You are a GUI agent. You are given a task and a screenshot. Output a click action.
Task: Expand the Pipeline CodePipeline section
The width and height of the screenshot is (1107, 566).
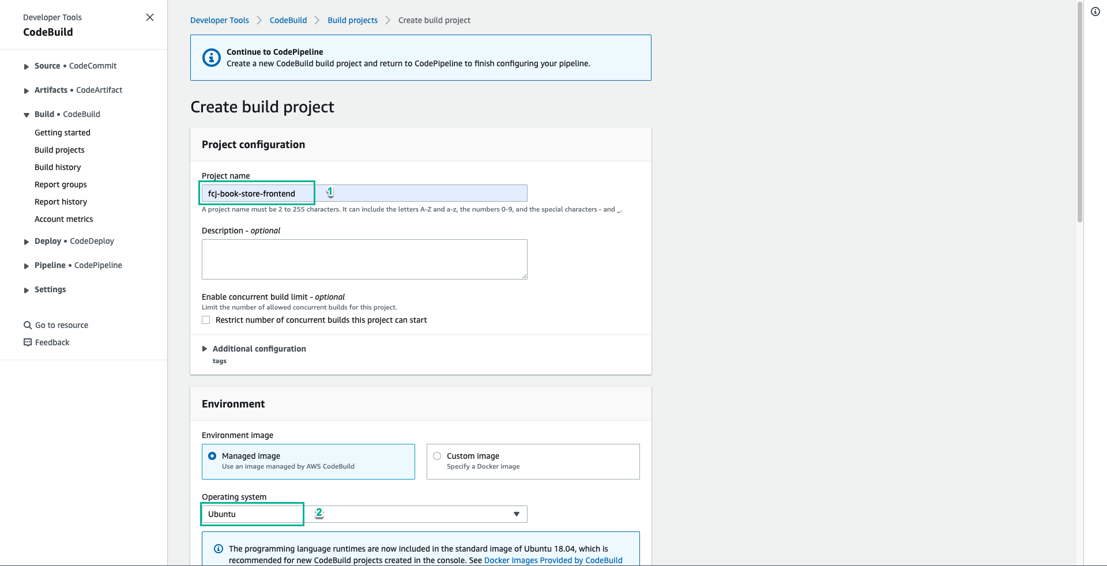27,266
